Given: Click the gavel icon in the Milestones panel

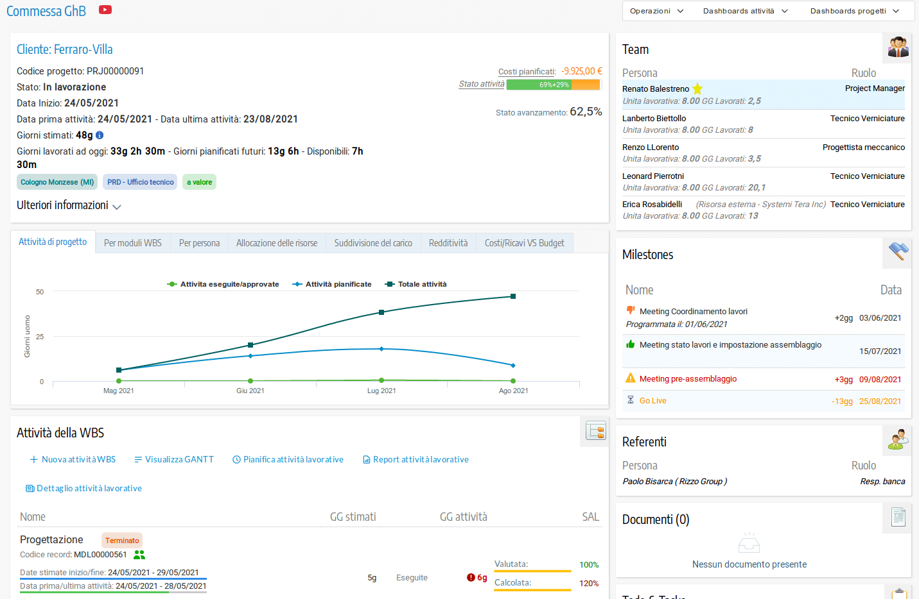Looking at the screenshot, I should click(897, 253).
